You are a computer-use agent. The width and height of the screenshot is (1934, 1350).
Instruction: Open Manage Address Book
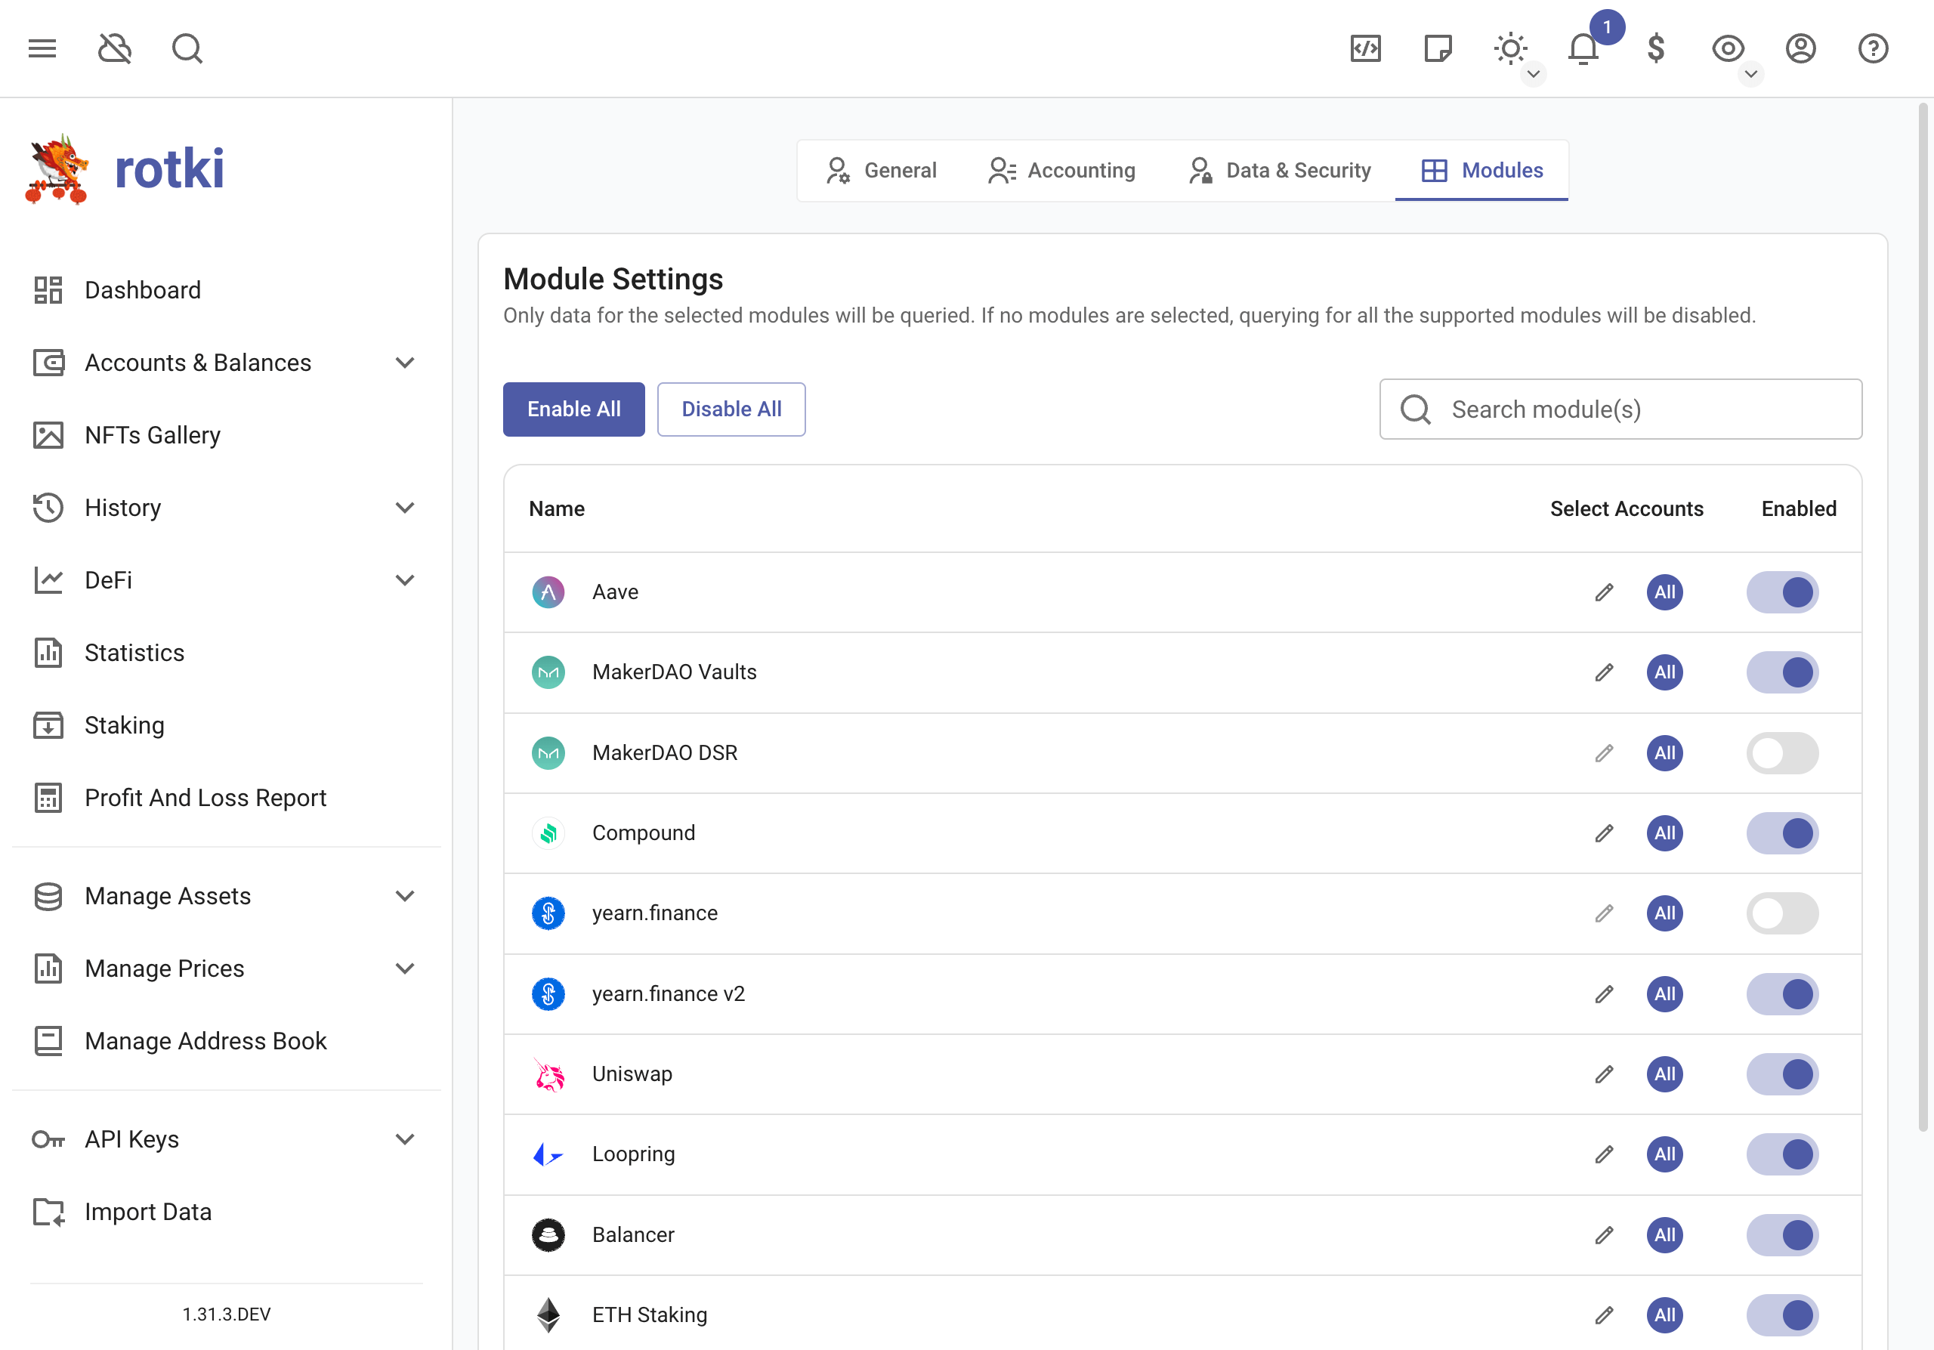tap(226, 1041)
